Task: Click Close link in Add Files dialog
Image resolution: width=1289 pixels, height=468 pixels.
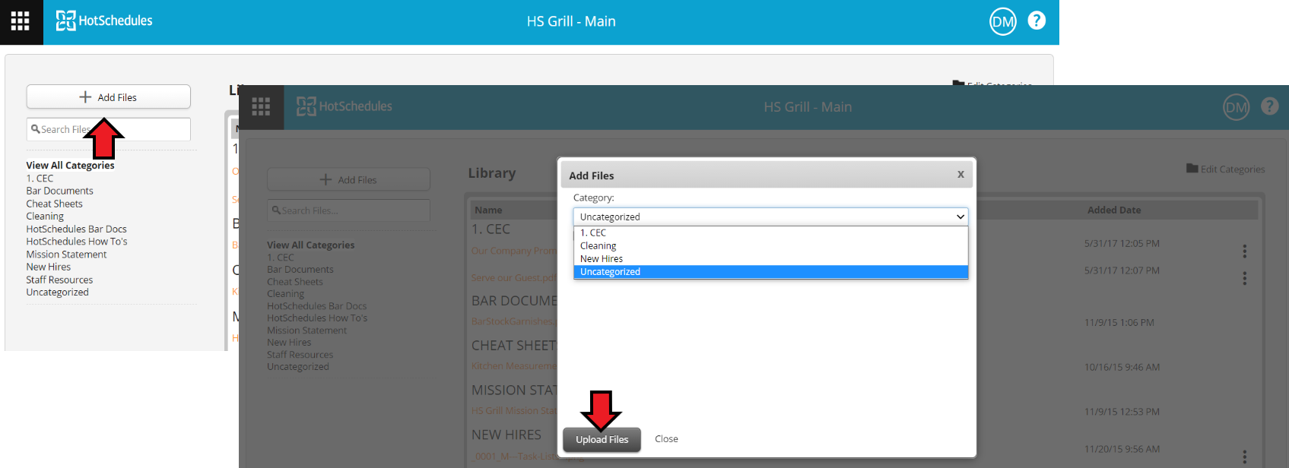Action: 666,439
